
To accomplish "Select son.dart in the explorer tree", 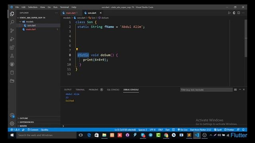I will 31,25.
